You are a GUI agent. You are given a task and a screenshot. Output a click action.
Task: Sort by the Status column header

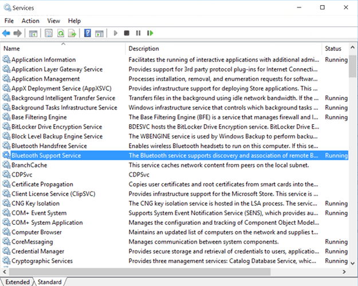tap(335, 49)
